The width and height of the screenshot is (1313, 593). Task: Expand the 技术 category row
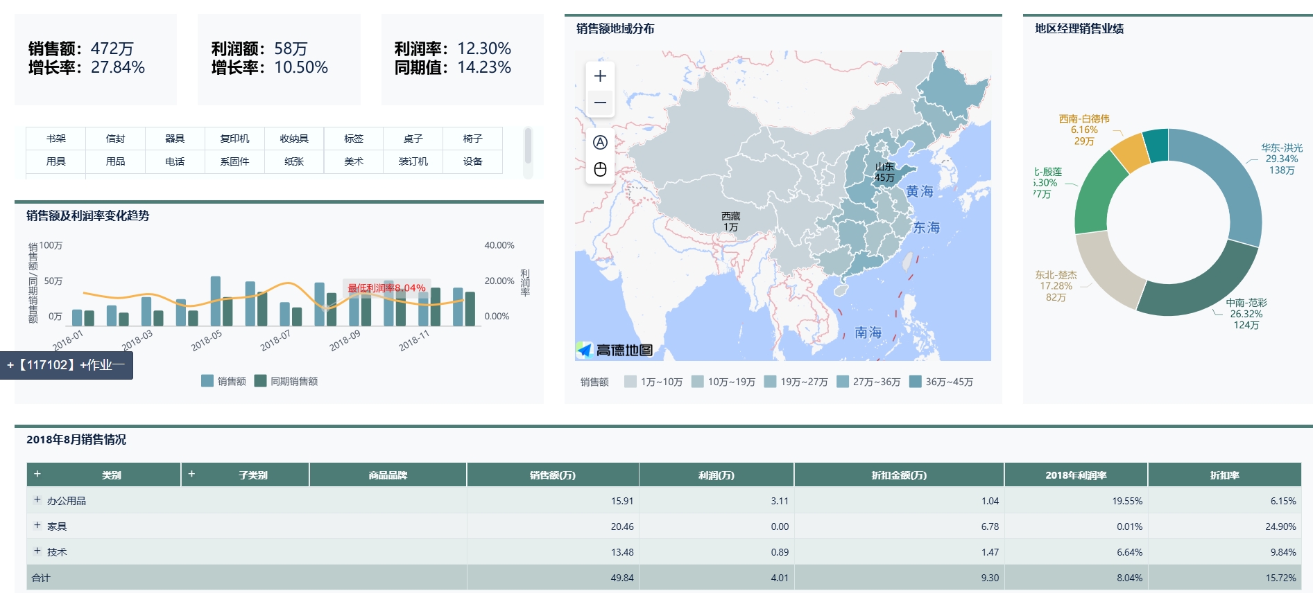point(37,551)
